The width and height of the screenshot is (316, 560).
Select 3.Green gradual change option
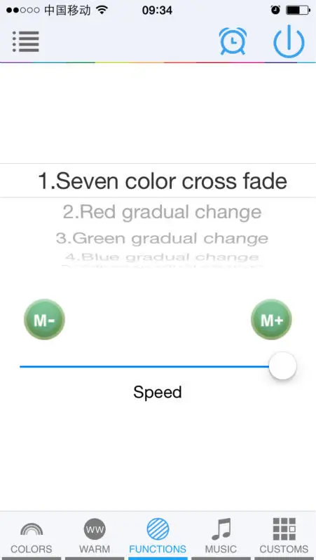pos(163,238)
